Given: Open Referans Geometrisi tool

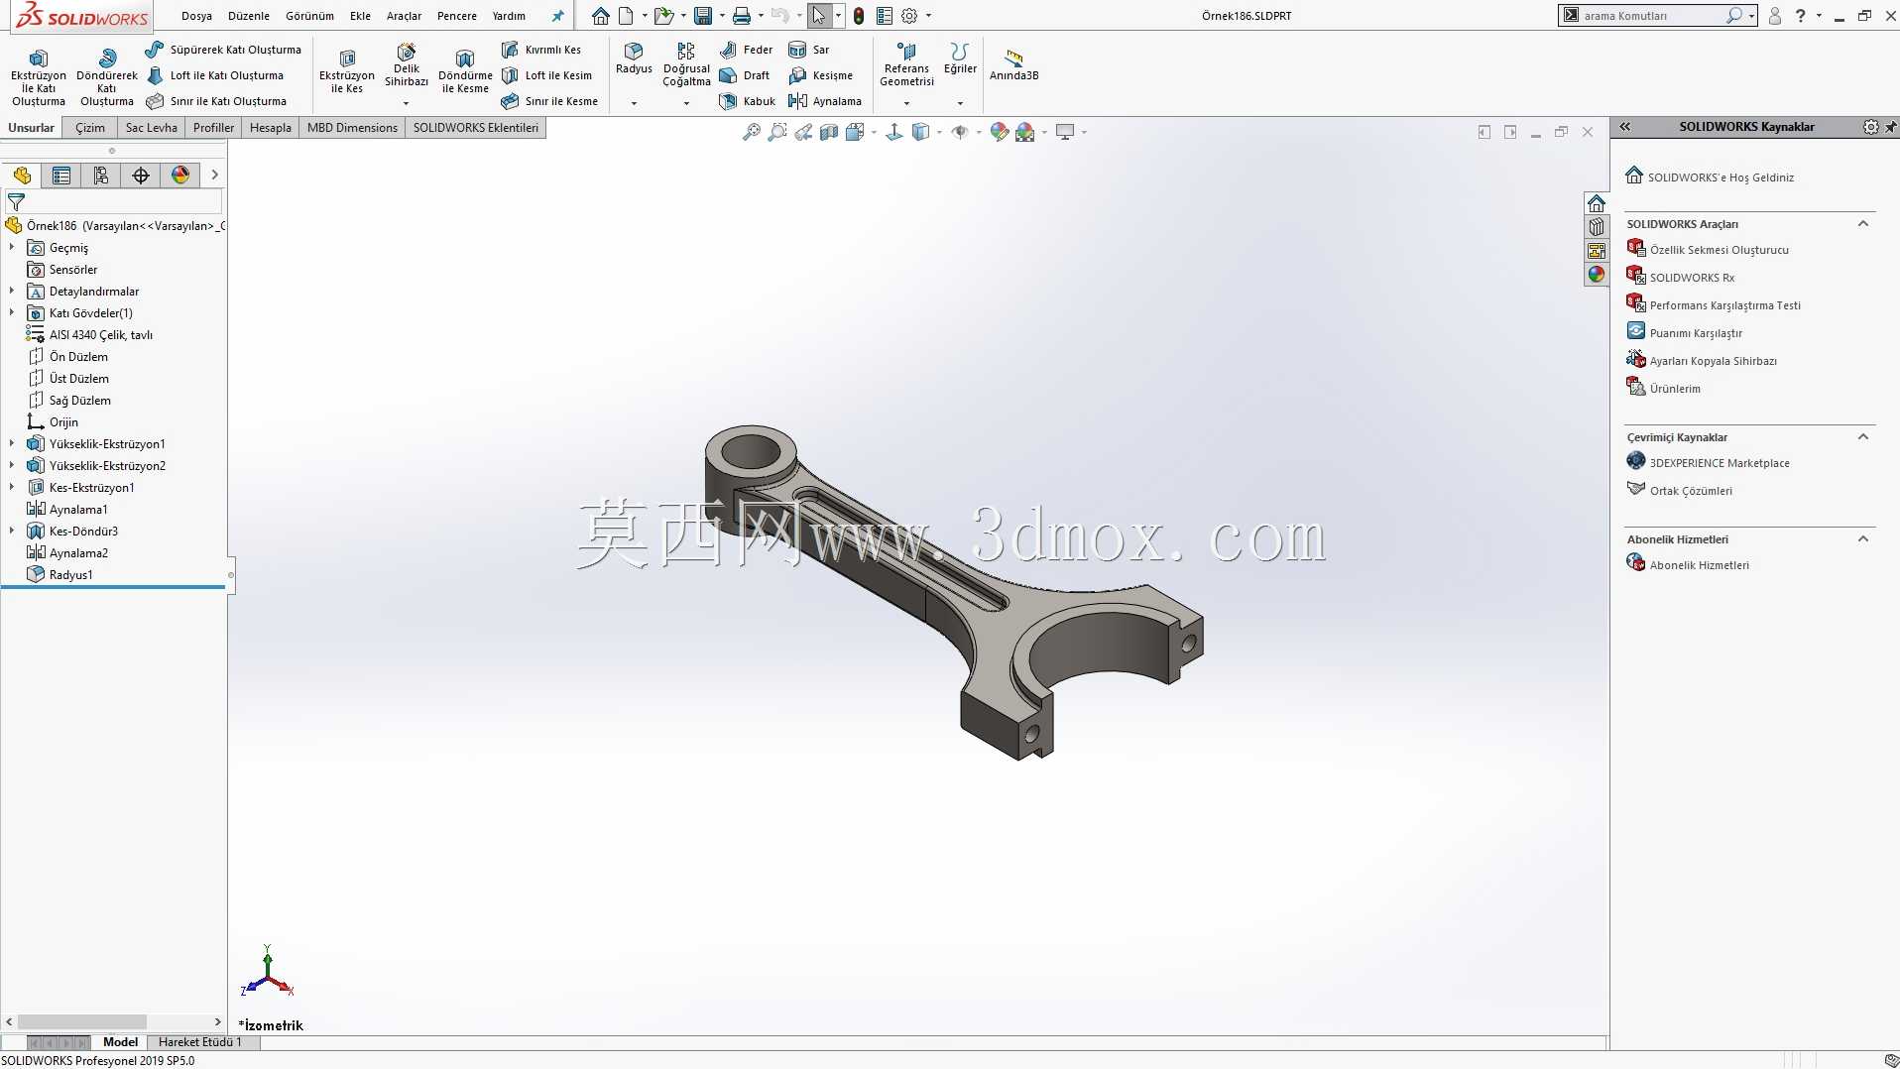Looking at the screenshot, I should click(x=906, y=65).
